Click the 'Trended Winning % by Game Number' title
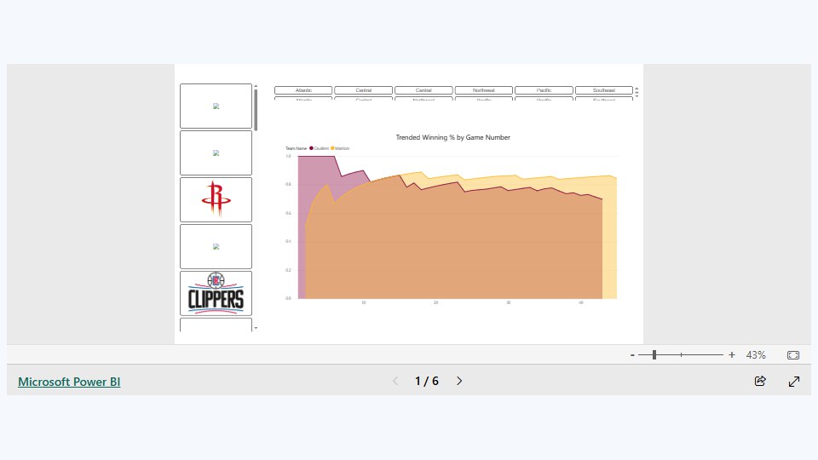The width and height of the screenshot is (818, 460). pyautogui.click(x=452, y=137)
